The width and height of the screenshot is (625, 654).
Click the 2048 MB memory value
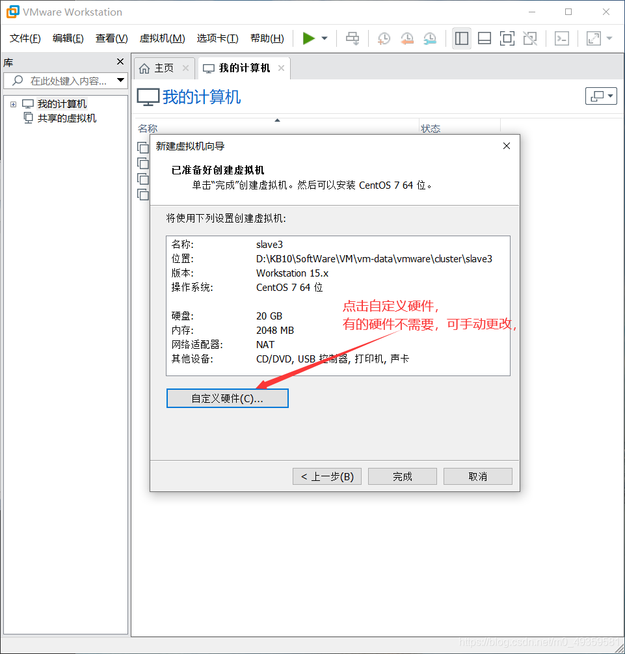[274, 331]
